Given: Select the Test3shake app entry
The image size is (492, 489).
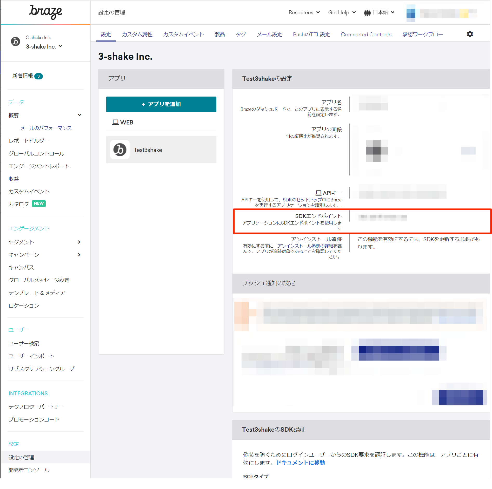Looking at the screenshot, I should click(x=161, y=150).
